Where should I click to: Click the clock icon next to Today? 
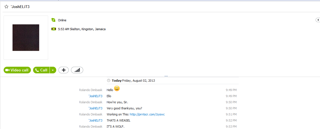point(109,81)
